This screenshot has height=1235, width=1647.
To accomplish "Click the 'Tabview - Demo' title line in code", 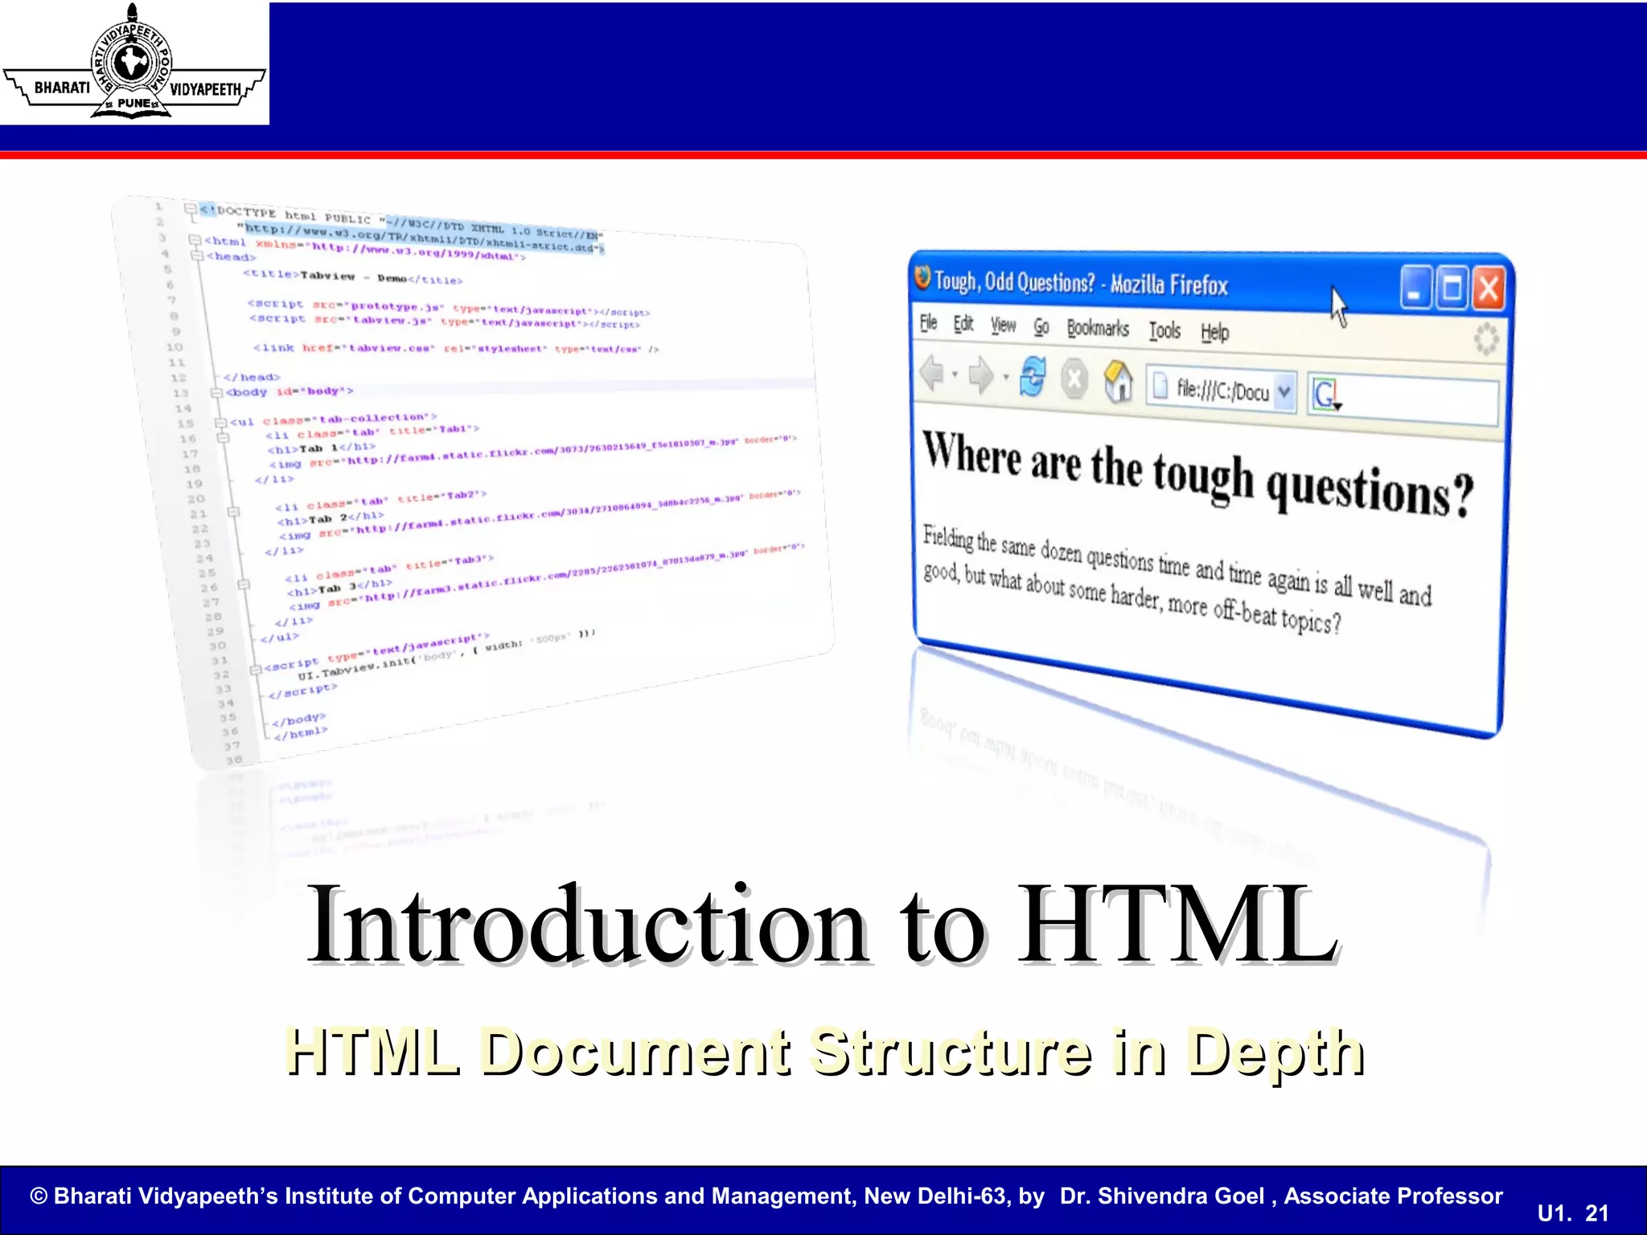I will [353, 277].
